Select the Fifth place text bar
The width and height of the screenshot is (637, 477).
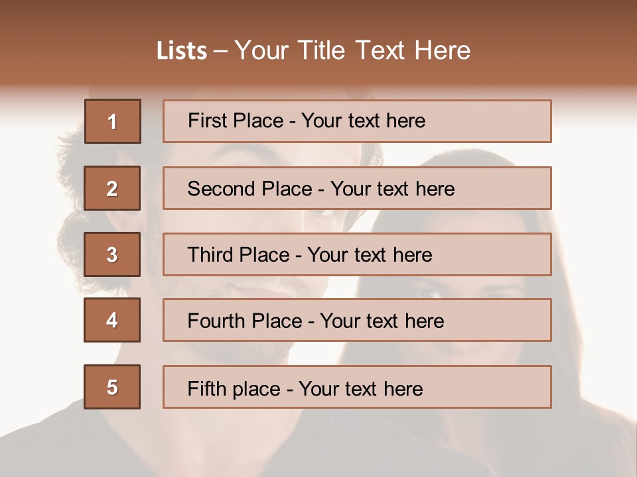pos(357,387)
